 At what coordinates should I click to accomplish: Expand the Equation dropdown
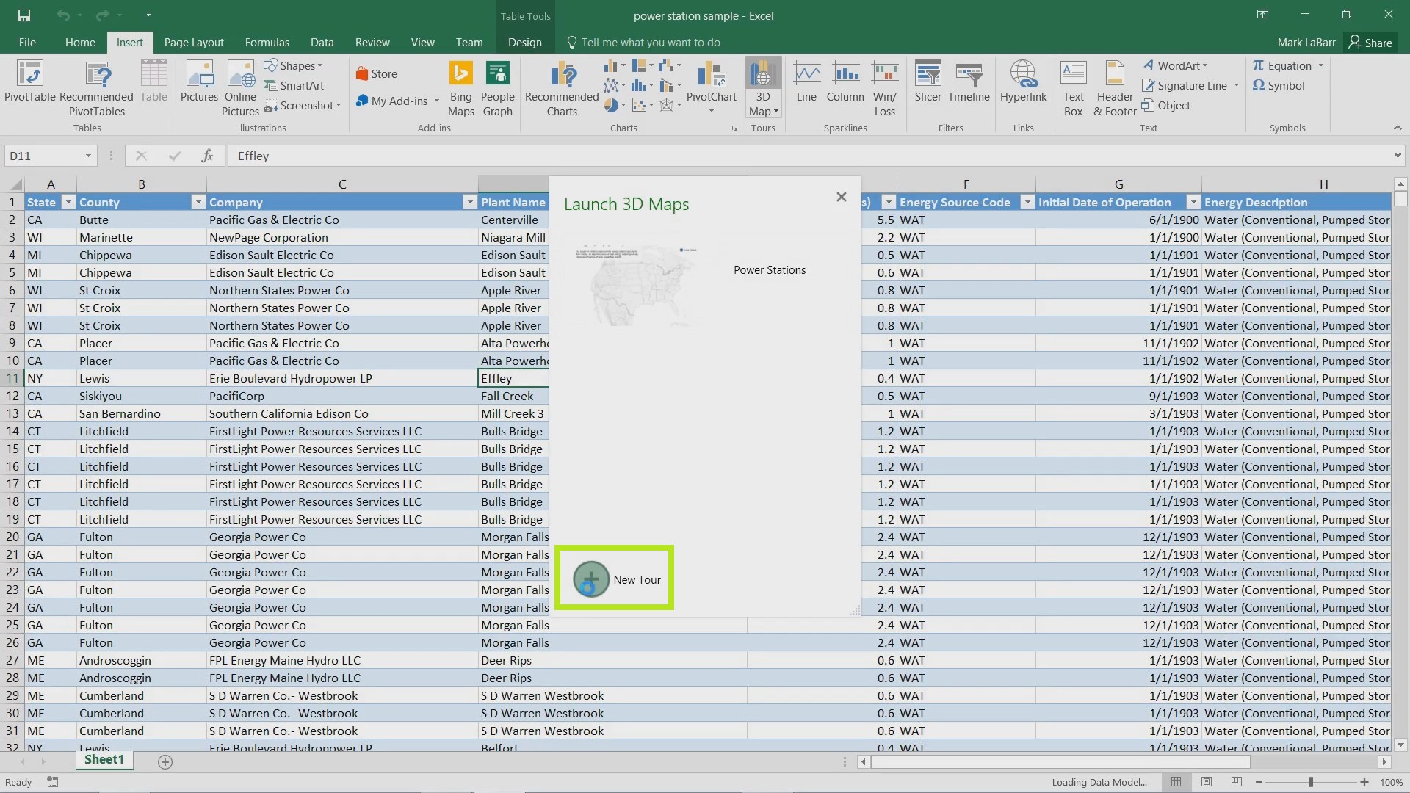(1320, 66)
